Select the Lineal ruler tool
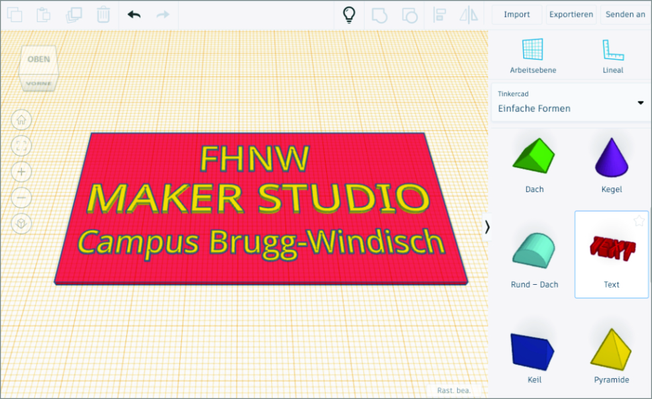 tap(612, 56)
